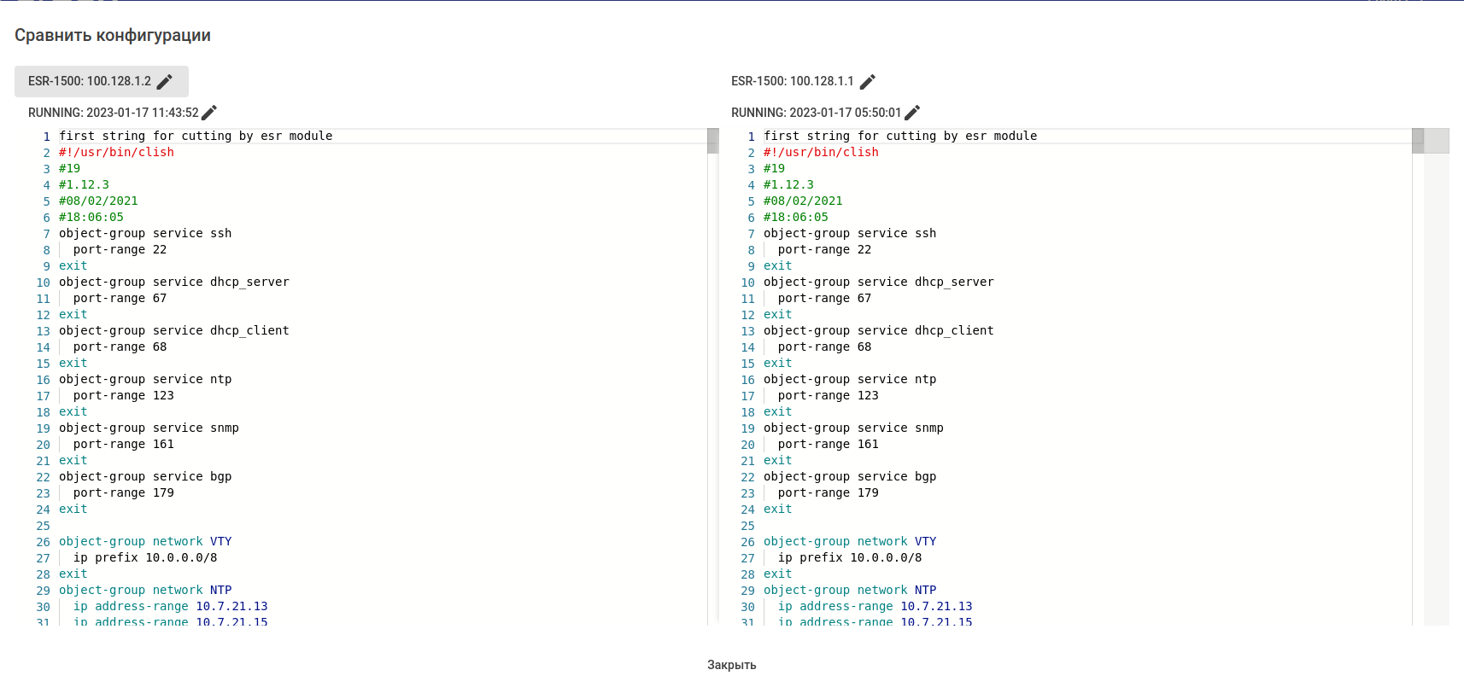Click the Сравнить конфигурации heading
1464x699 pixels.
(113, 35)
